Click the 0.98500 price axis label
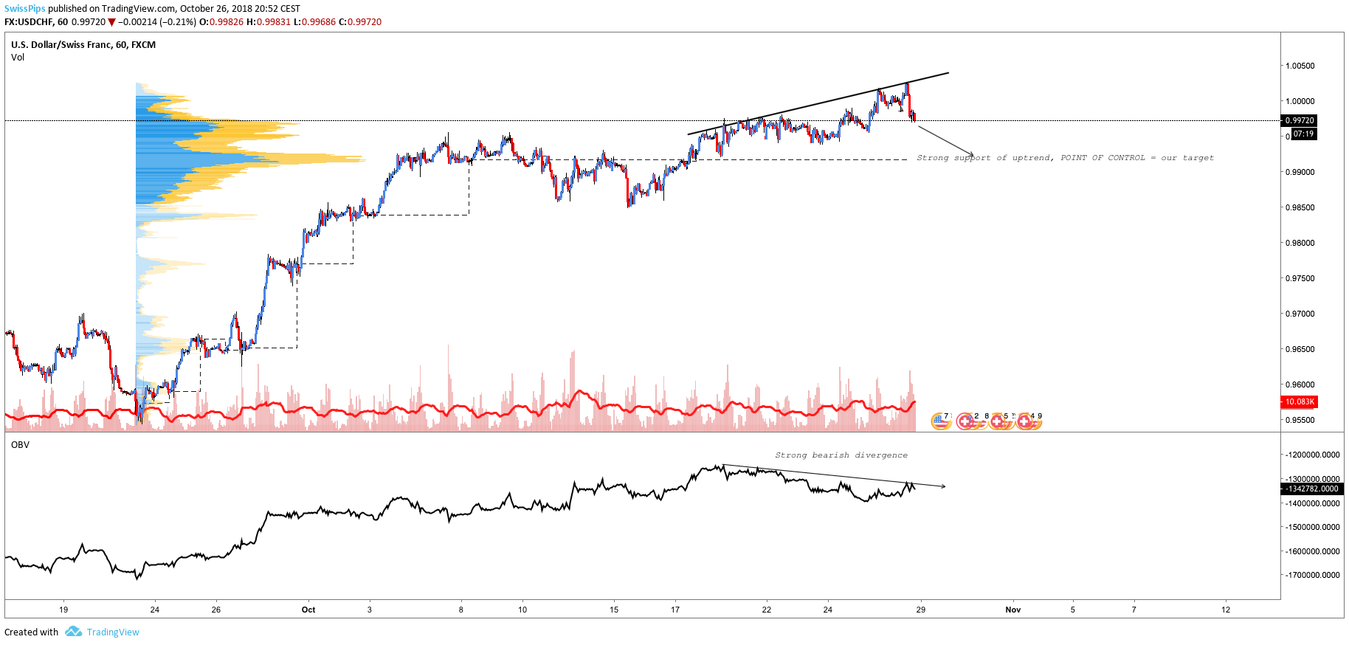Image resolution: width=1349 pixels, height=645 pixels. click(1300, 208)
